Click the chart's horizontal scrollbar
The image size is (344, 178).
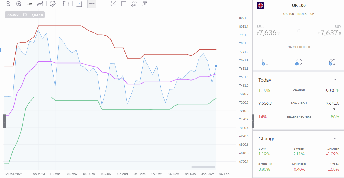coord(203,167)
